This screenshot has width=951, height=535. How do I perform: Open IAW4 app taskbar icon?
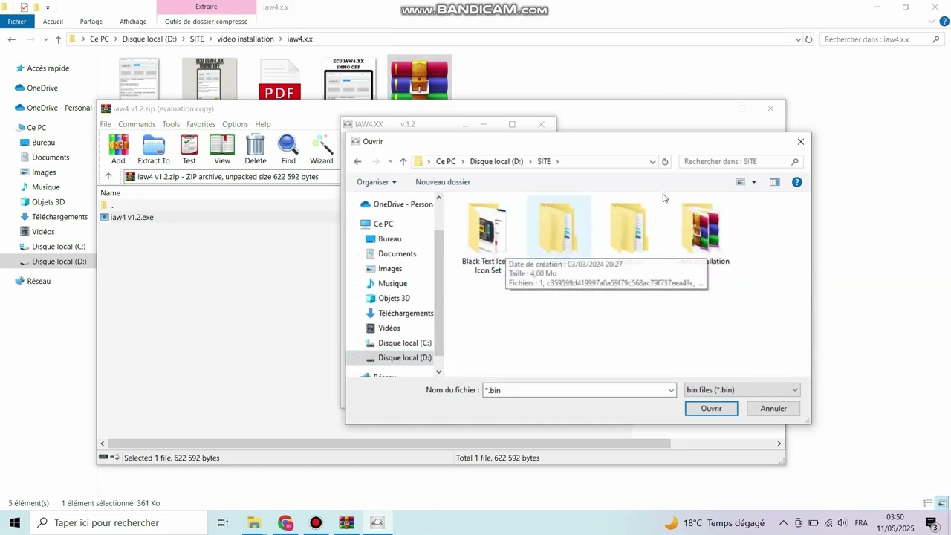[377, 522]
